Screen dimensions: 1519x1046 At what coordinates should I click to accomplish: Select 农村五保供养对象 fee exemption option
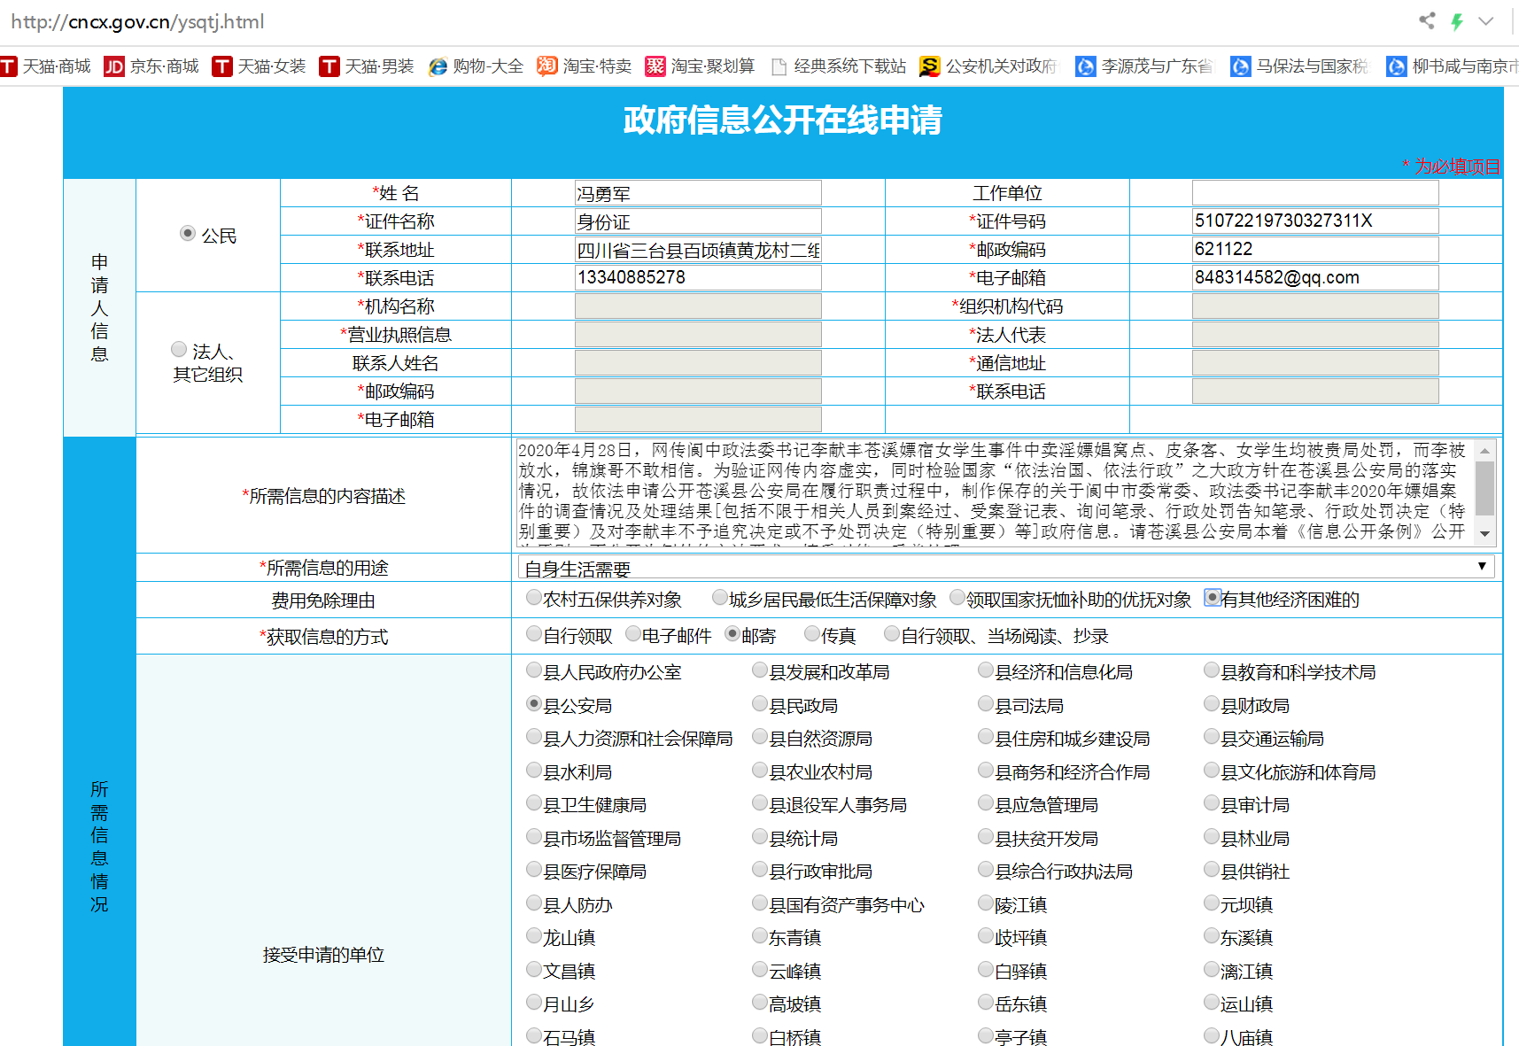pyautogui.click(x=534, y=597)
